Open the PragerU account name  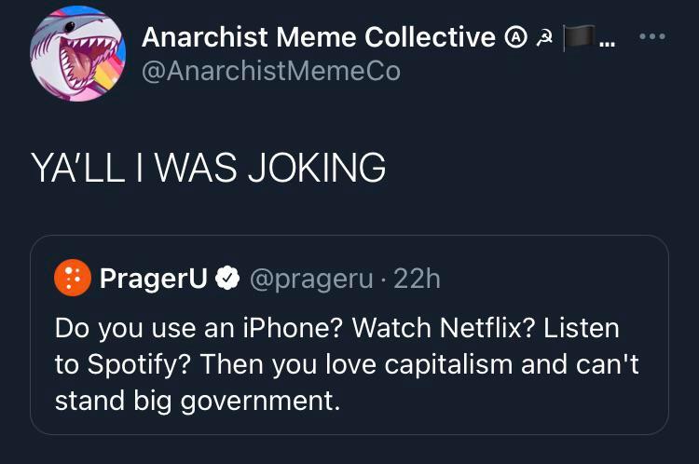153,278
